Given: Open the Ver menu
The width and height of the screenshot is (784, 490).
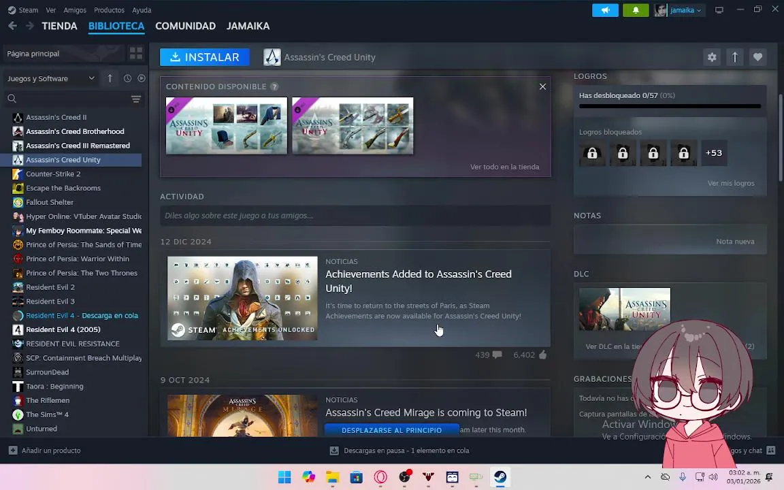Looking at the screenshot, I should coord(51,10).
